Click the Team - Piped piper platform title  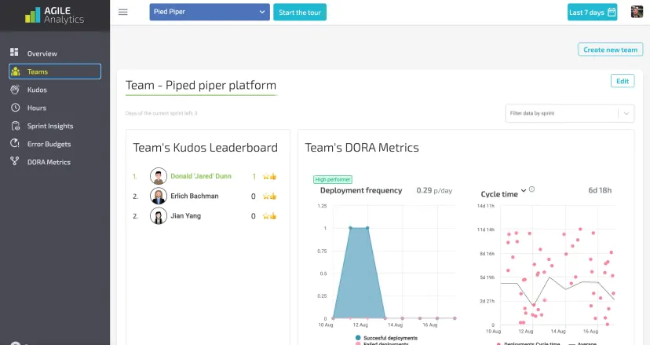pyautogui.click(x=201, y=85)
